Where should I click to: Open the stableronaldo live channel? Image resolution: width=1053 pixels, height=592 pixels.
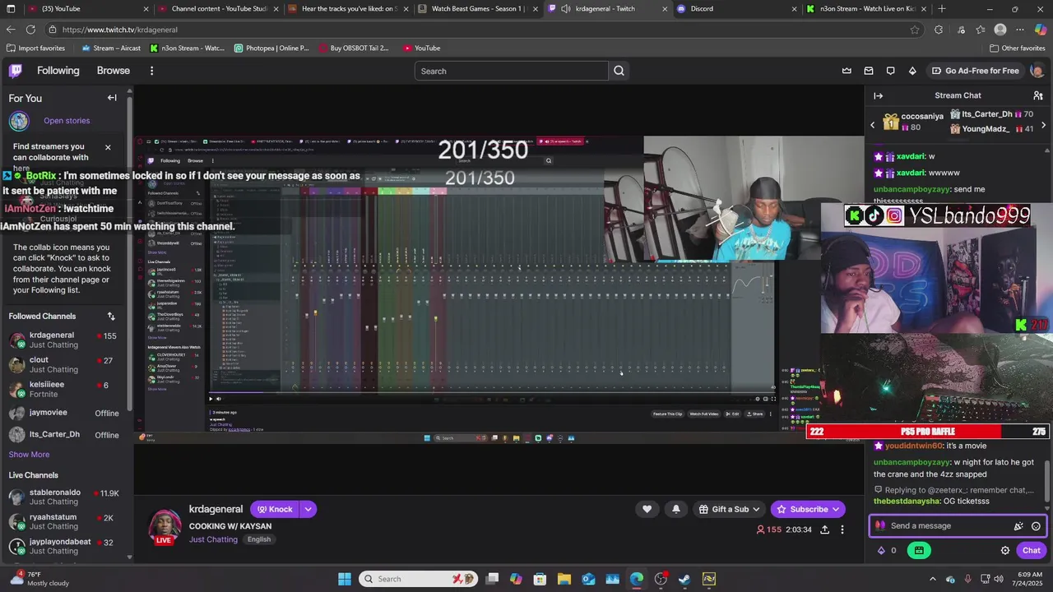65,497
